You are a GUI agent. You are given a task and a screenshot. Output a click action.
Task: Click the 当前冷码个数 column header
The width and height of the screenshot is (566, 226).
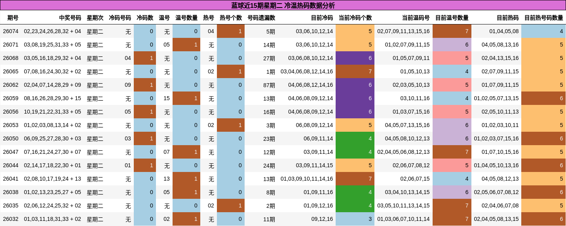355,18
